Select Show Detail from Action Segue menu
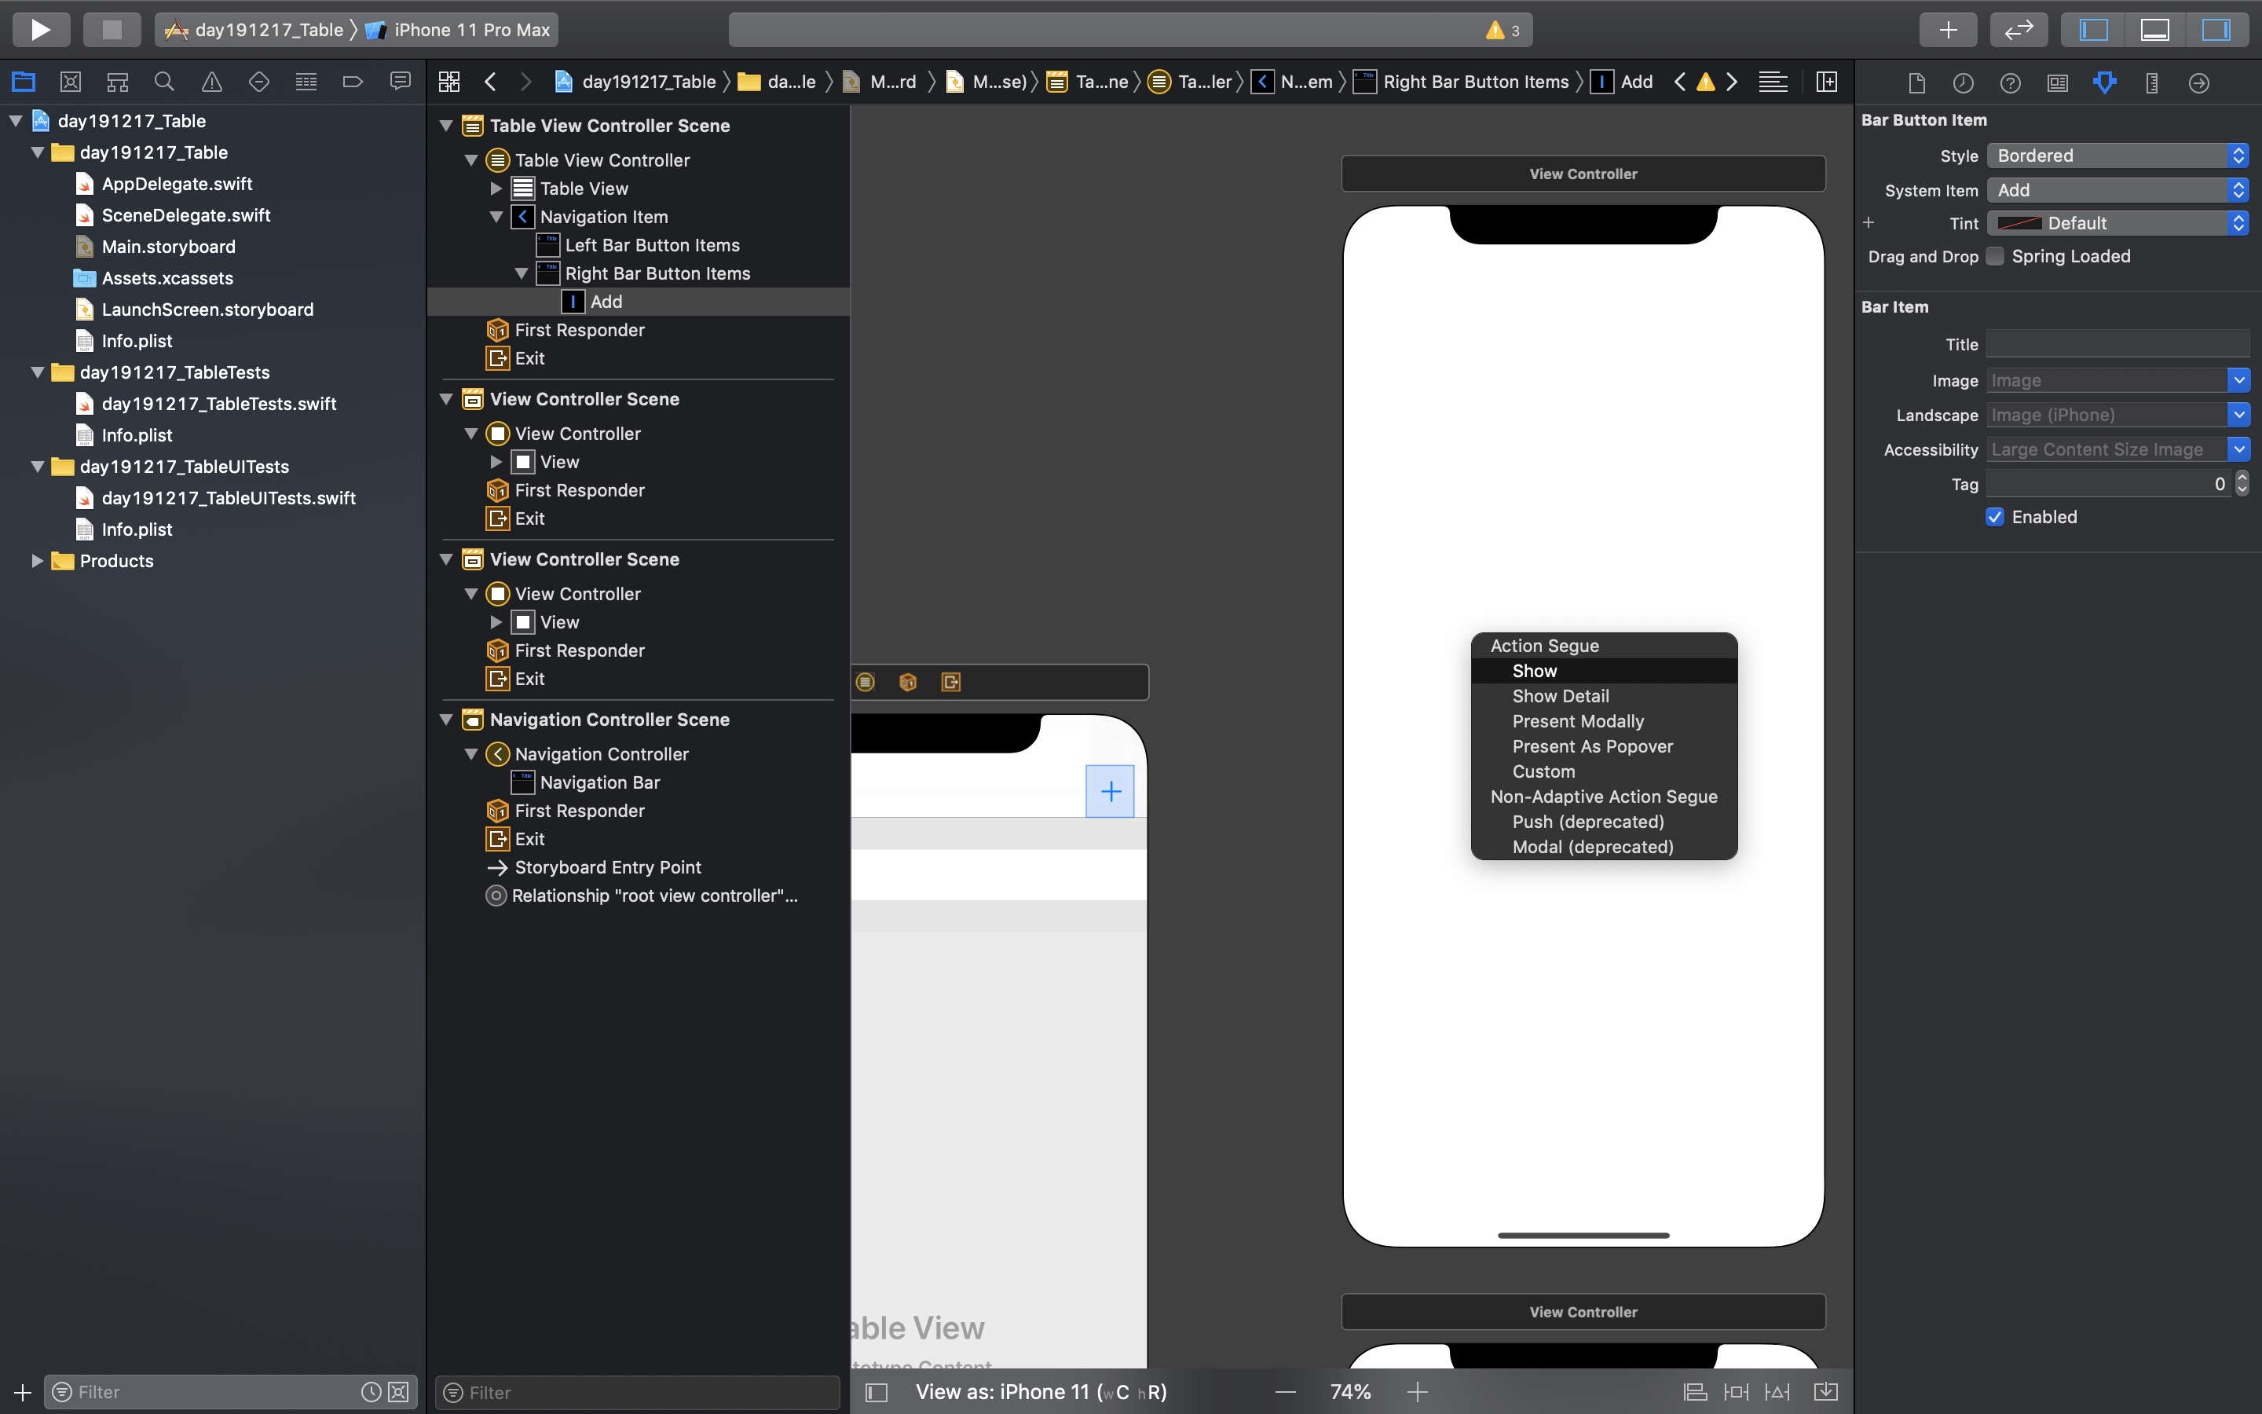2262x1414 pixels. 1560,696
